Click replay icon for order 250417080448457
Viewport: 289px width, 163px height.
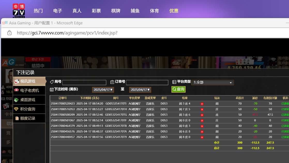(x=202, y=137)
